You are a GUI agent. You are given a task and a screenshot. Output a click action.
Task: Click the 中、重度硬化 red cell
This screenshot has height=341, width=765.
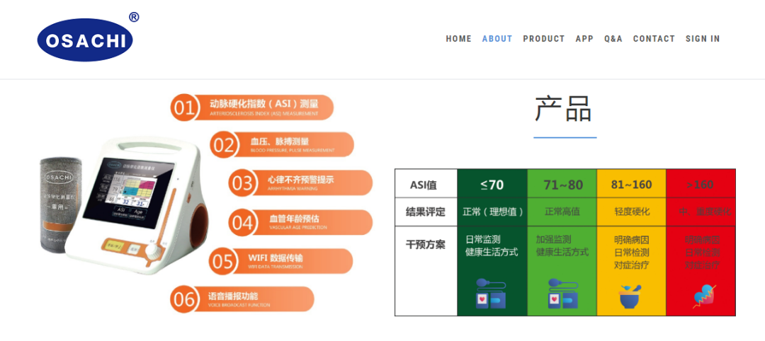click(701, 212)
